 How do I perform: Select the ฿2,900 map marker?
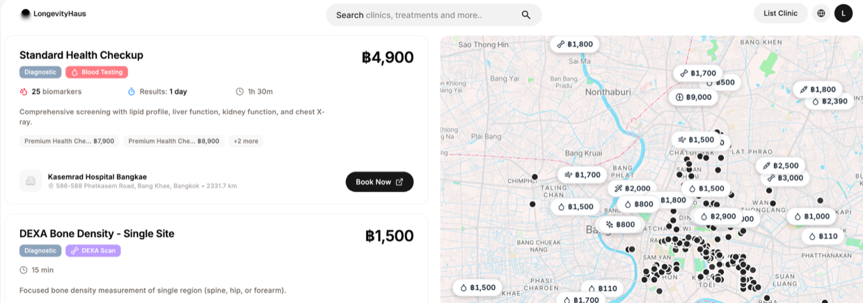[718, 217]
